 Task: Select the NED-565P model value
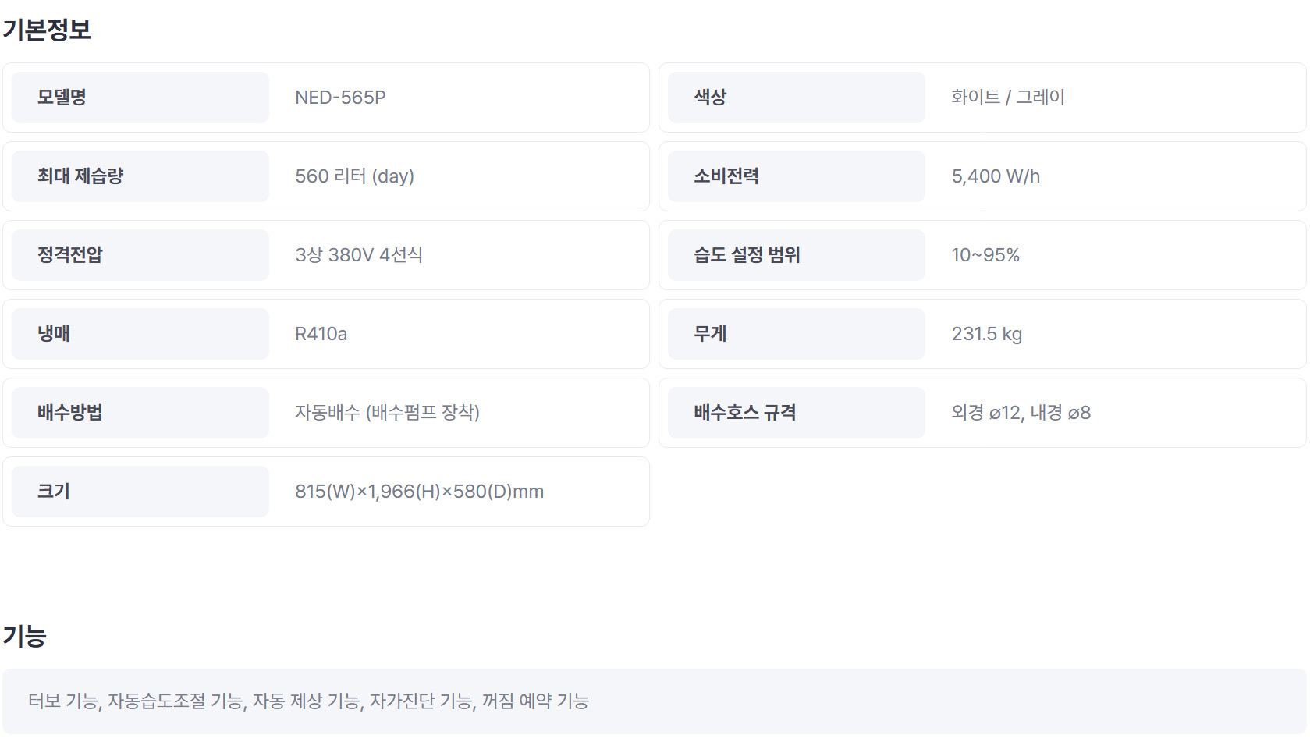coord(340,98)
